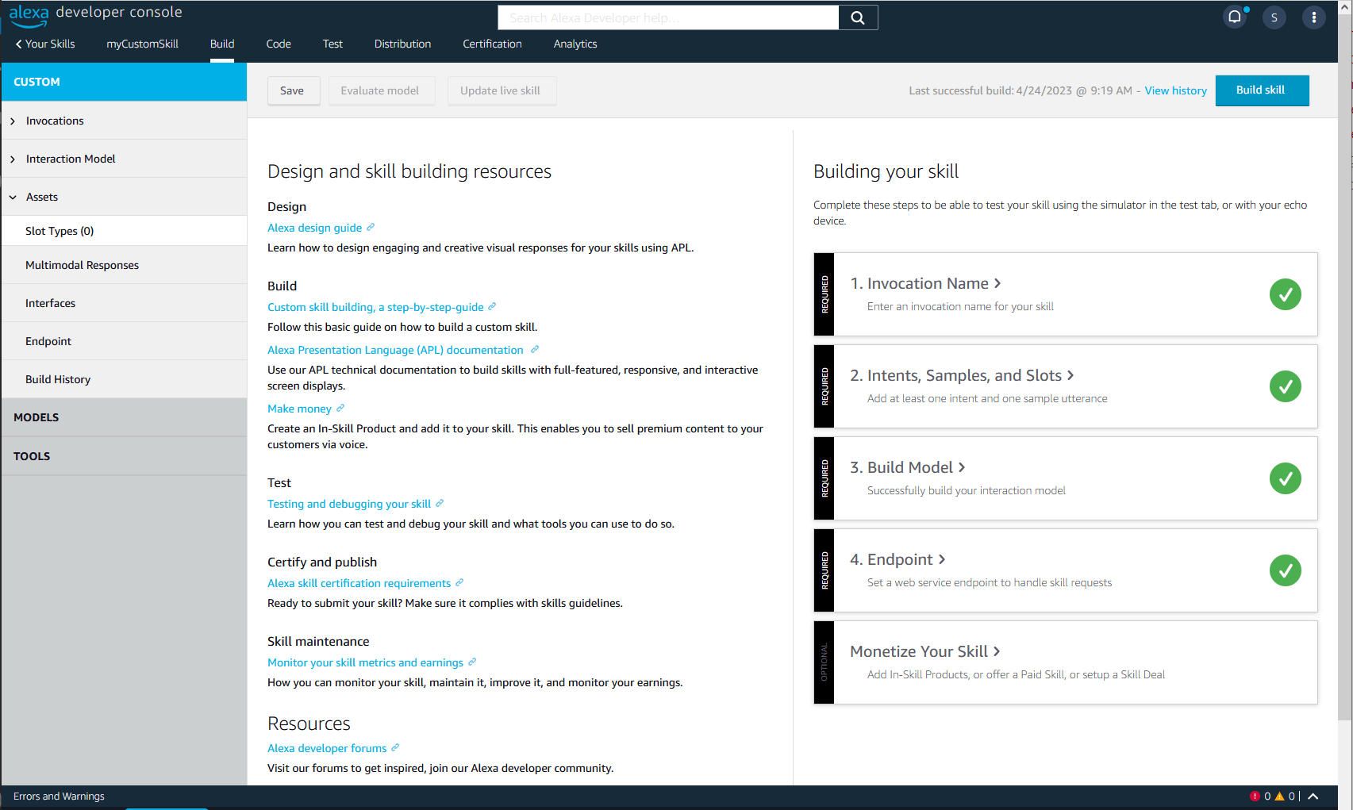Screen dimensions: 1353x810
Task: Click the Alexa developer console logo
Action: (x=95, y=13)
